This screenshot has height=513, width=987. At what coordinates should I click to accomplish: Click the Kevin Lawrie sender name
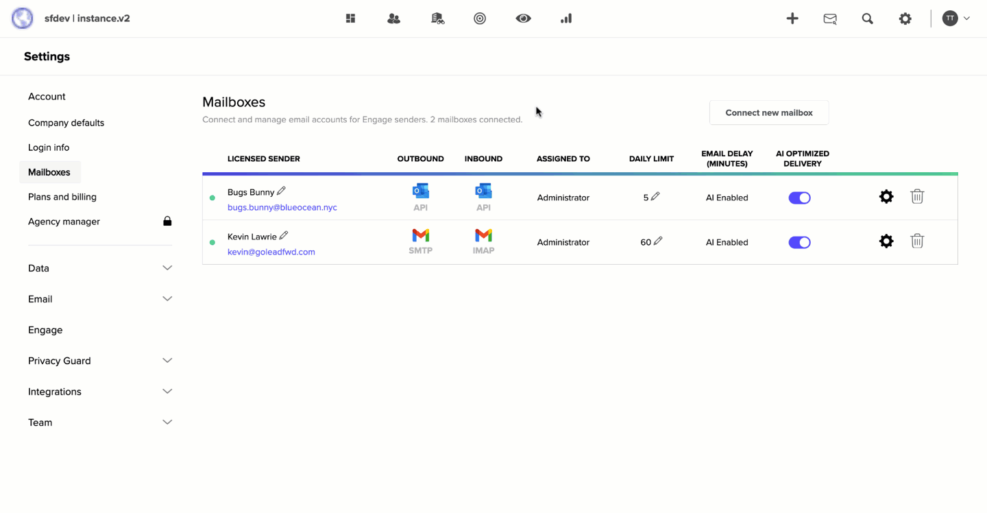(x=252, y=237)
